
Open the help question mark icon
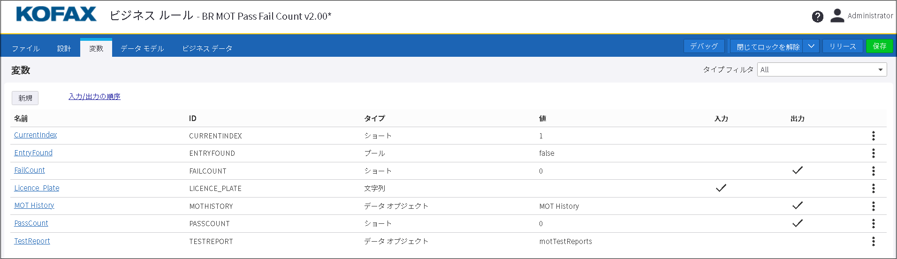[x=817, y=17]
